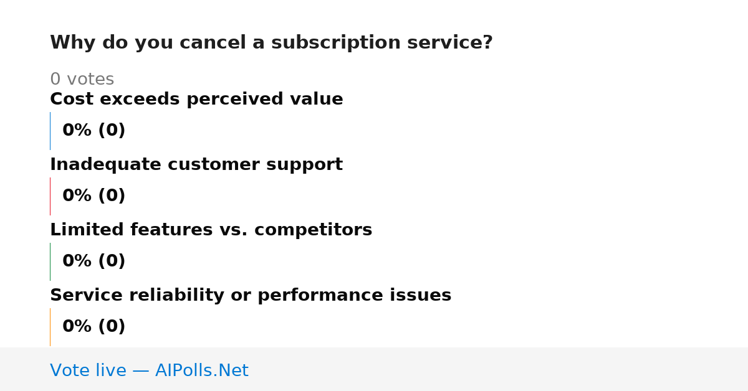Choose the Inadequate customer support option
Viewport: 748px width, 391px height.
pos(196,165)
